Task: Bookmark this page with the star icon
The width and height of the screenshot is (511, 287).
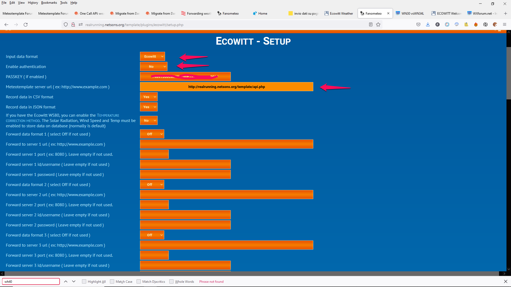Action: pyautogui.click(x=378, y=25)
